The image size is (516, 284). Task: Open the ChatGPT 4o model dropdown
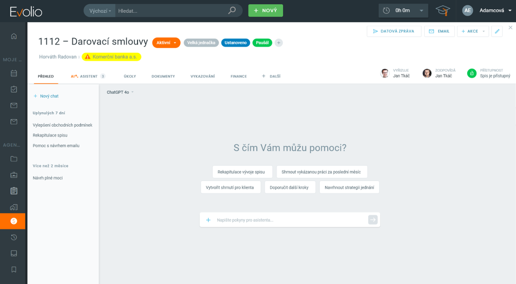tap(120, 92)
